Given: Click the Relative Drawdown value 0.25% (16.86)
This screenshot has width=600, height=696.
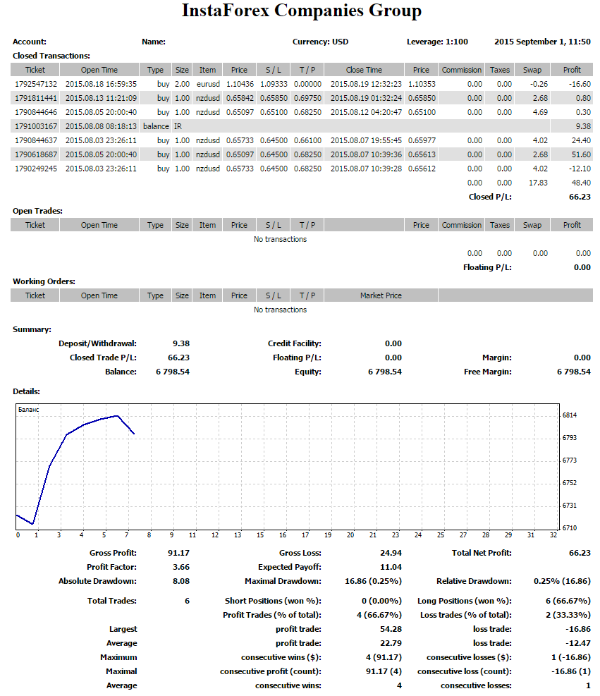Looking at the screenshot, I should [x=562, y=582].
